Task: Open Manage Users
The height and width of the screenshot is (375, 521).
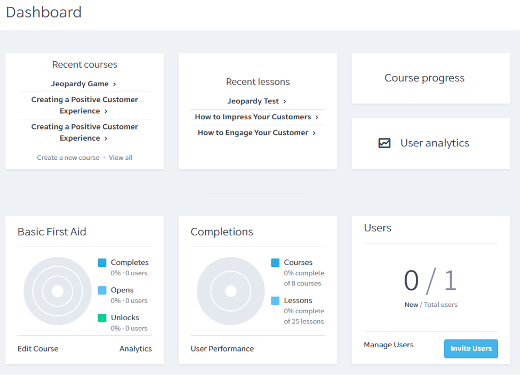Action: pyautogui.click(x=388, y=345)
